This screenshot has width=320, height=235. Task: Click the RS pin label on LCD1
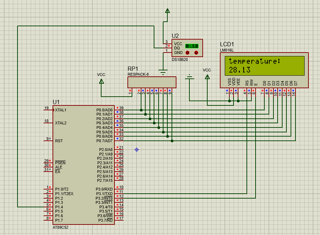pyautogui.click(x=247, y=83)
